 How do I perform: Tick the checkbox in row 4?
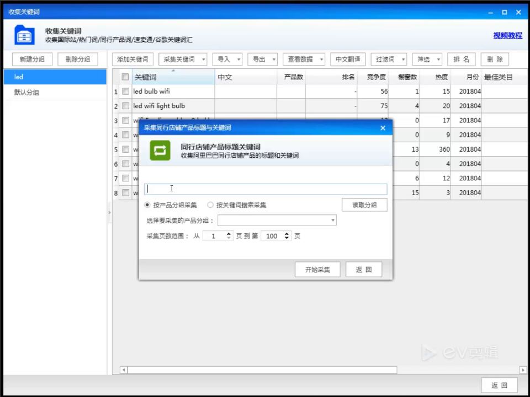[125, 135]
